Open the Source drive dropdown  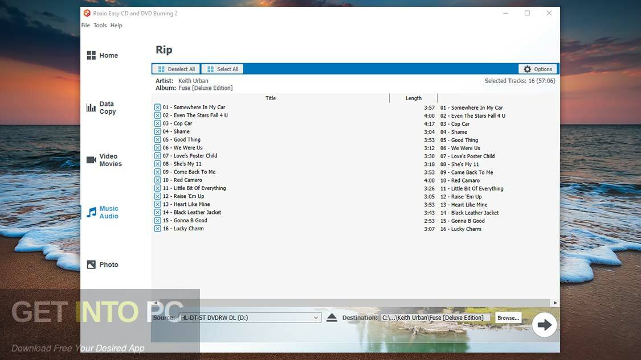tap(250, 317)
